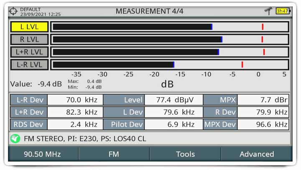301x170 pixels.
Task: Select the L+R LVL channel button
Action: [x=29, y=52]
